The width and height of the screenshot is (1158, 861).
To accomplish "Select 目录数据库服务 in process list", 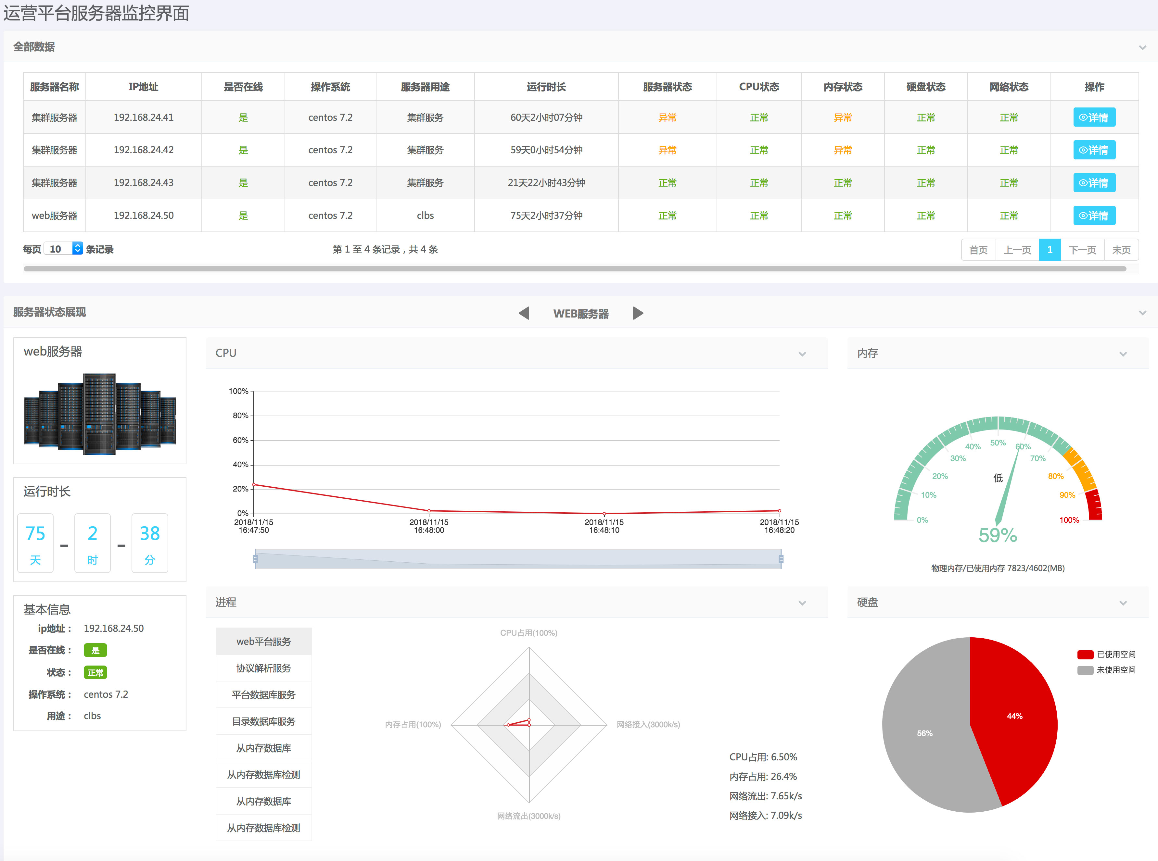I will point(264,721).
